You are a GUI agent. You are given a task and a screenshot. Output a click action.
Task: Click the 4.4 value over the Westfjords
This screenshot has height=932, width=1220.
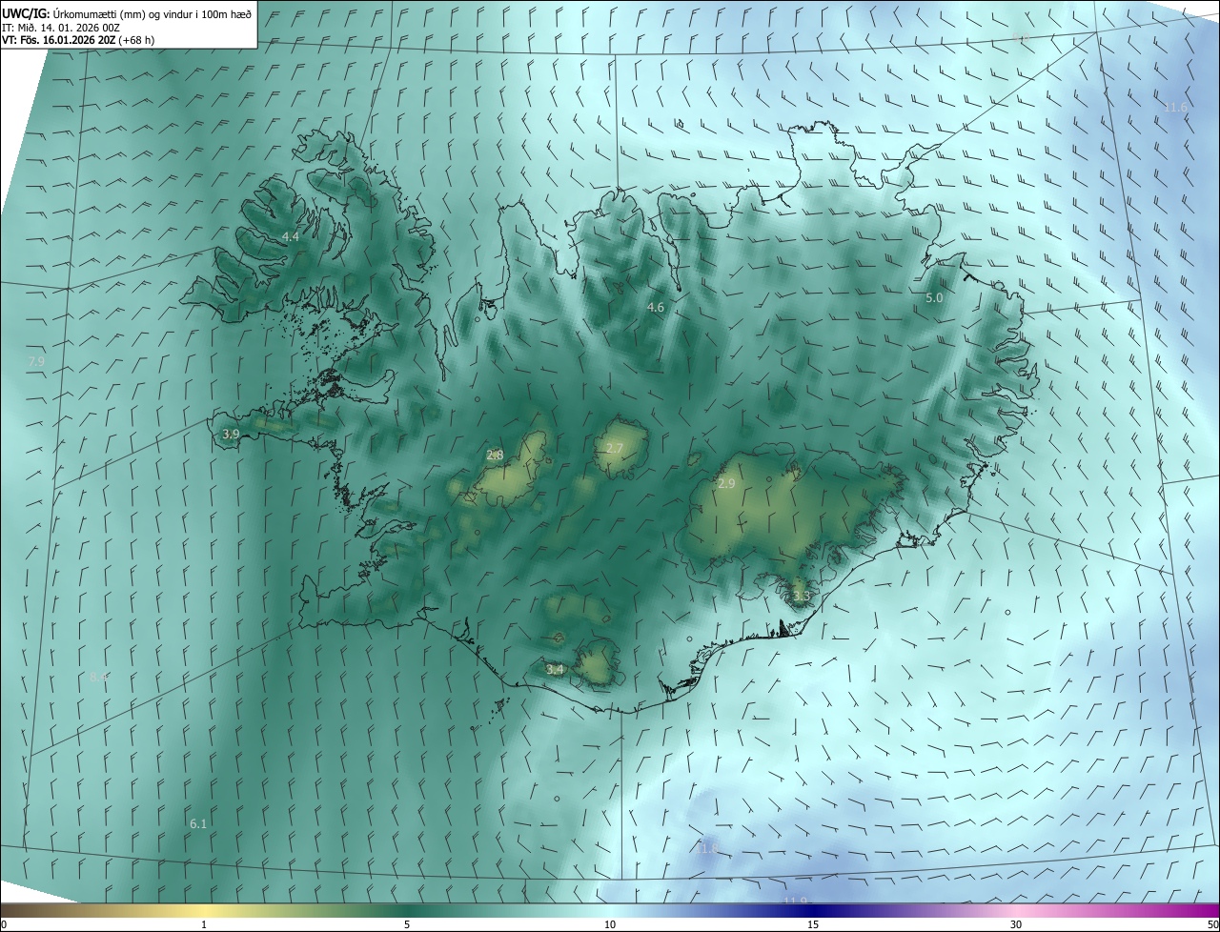click(x=291, y=236)
